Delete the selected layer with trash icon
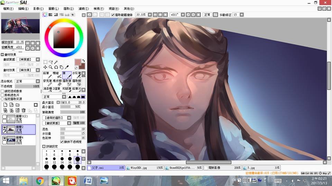Viewport: 332px width, 186px height. (24, 110)
